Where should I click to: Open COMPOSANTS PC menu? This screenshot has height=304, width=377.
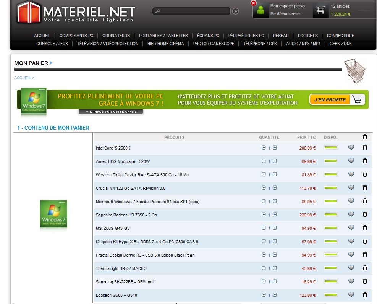(76, 36)
